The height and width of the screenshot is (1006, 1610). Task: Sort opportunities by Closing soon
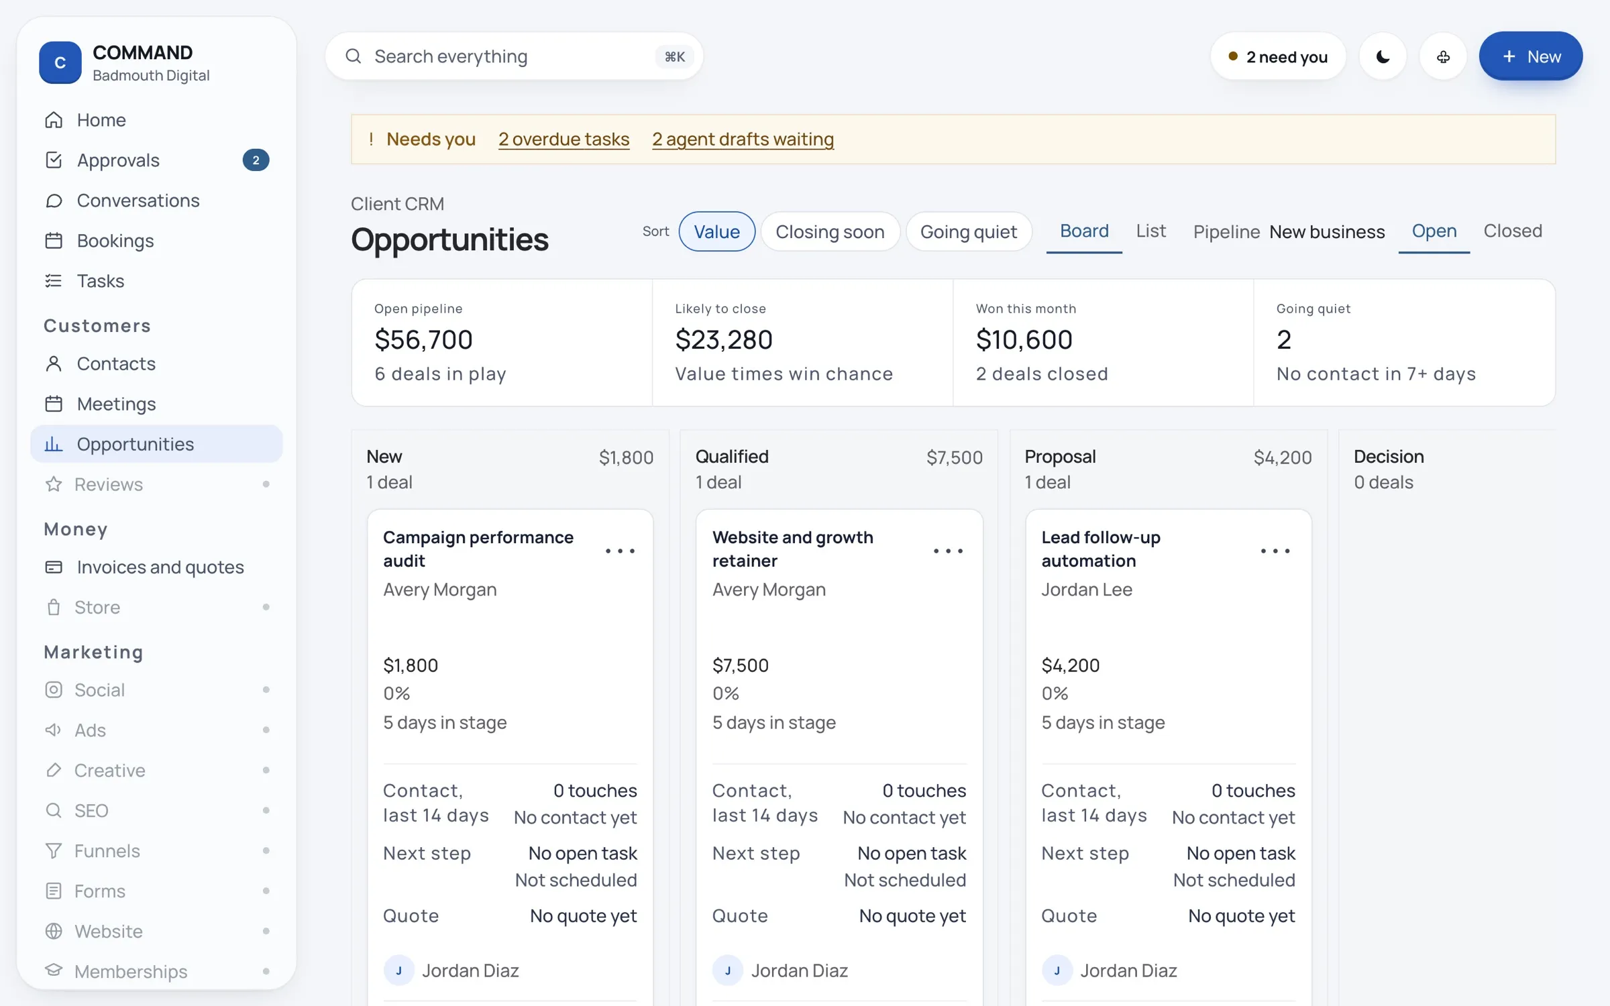[830, 232]
